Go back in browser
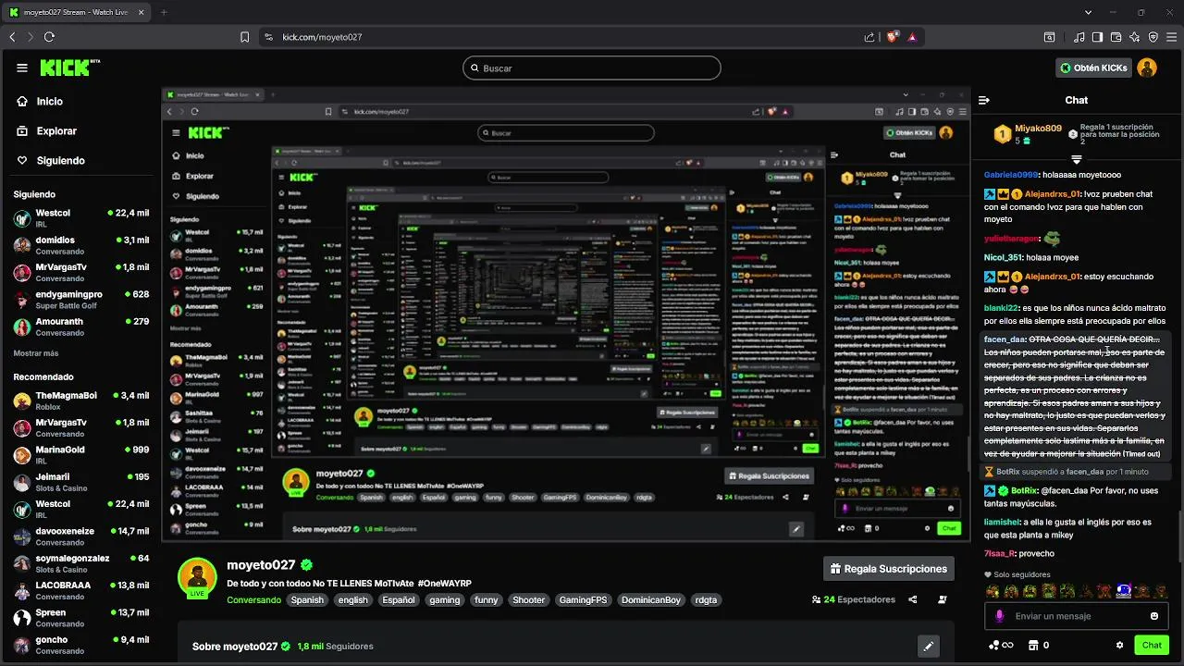 [x=12, y=37]
